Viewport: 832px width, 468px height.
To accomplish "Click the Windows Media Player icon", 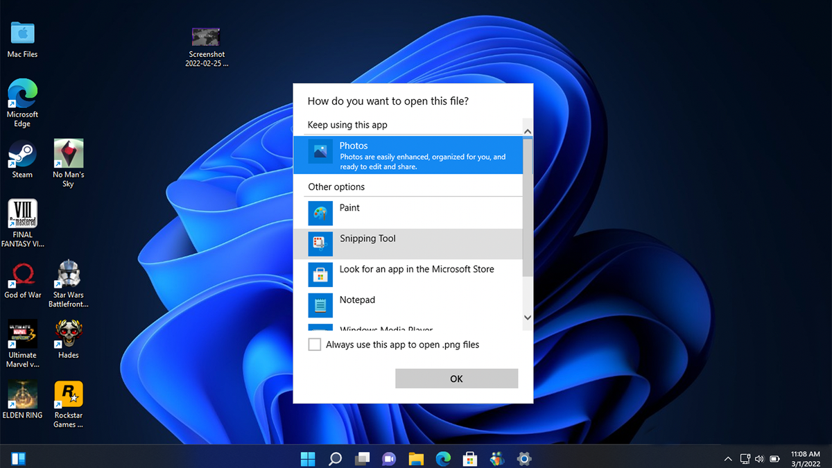I will point(320,327).
